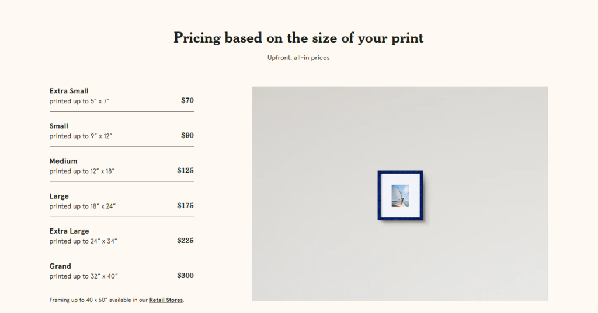Click the $125 price
Image resolution: width=598 pixels, height=313 pixels.
[x=185, y=170]
